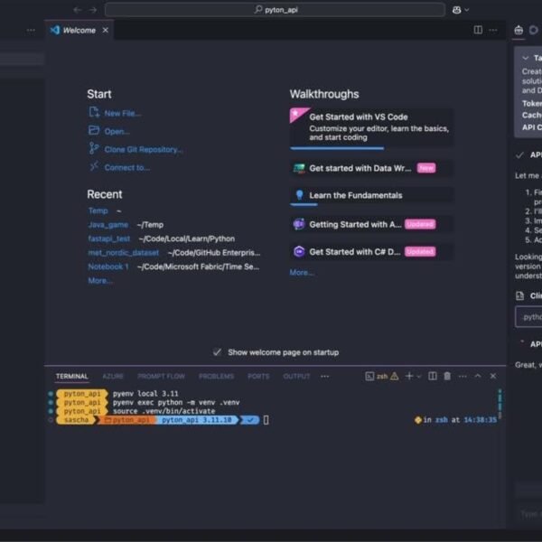Select the OUTPUT panel tab
This screenshot has height=542, width=542.
pos(296,376)
